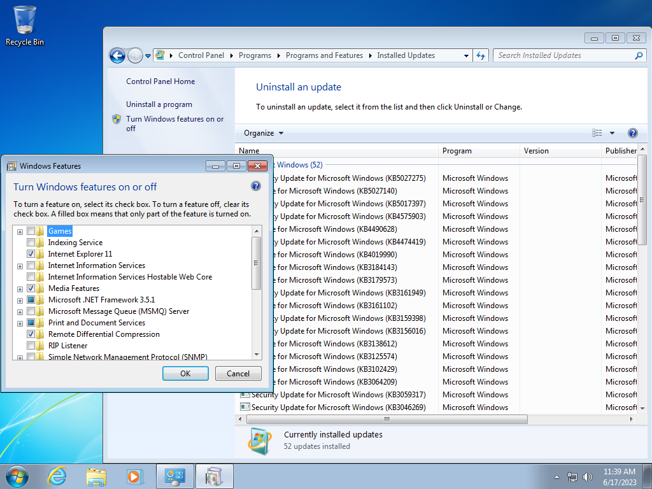Image resolution: width=652 pixels, height=489 pixels.
Task: Open the Recycle Bin desktop icon
Action: click(x=25, y=25)
